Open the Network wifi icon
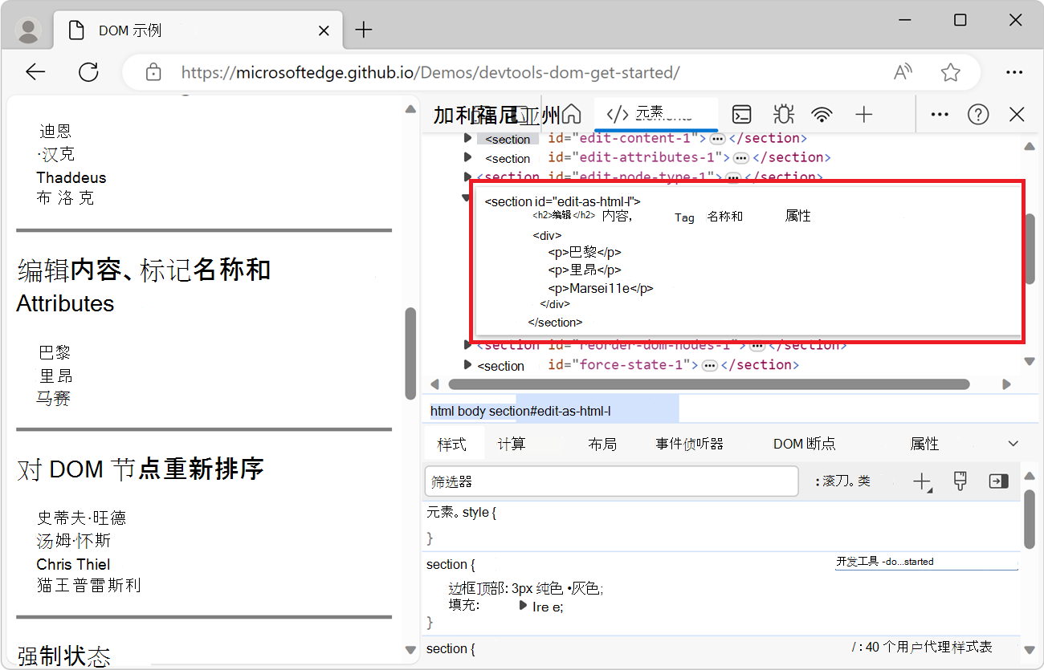Screen dimensions: 1044x670 tap(822, 114)
